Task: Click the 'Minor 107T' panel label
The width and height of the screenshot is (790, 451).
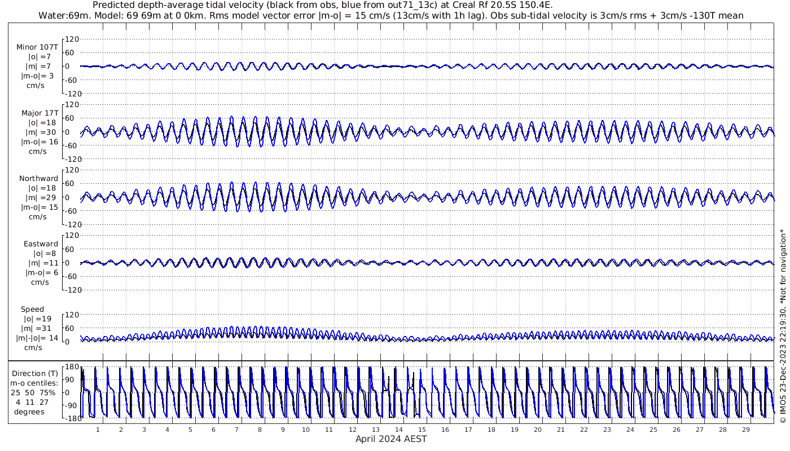Action: pyautogui.click(x=37, y=47)
